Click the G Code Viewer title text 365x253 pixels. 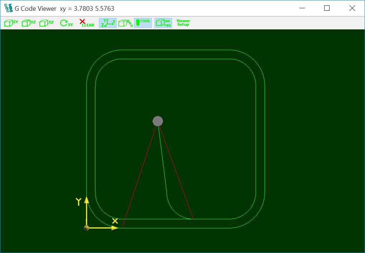[35, 8]
